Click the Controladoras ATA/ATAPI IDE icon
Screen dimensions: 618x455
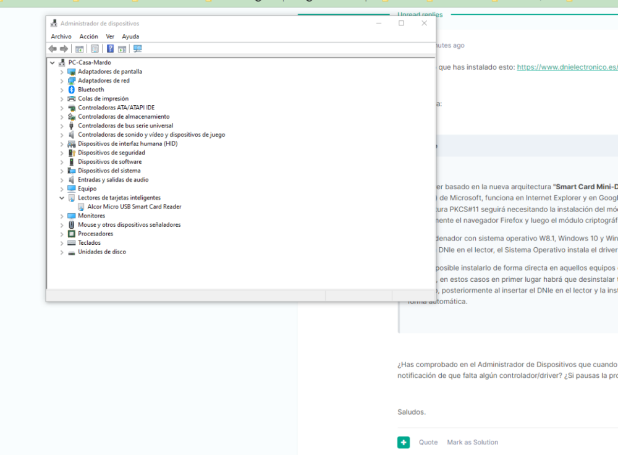(71, 108)
